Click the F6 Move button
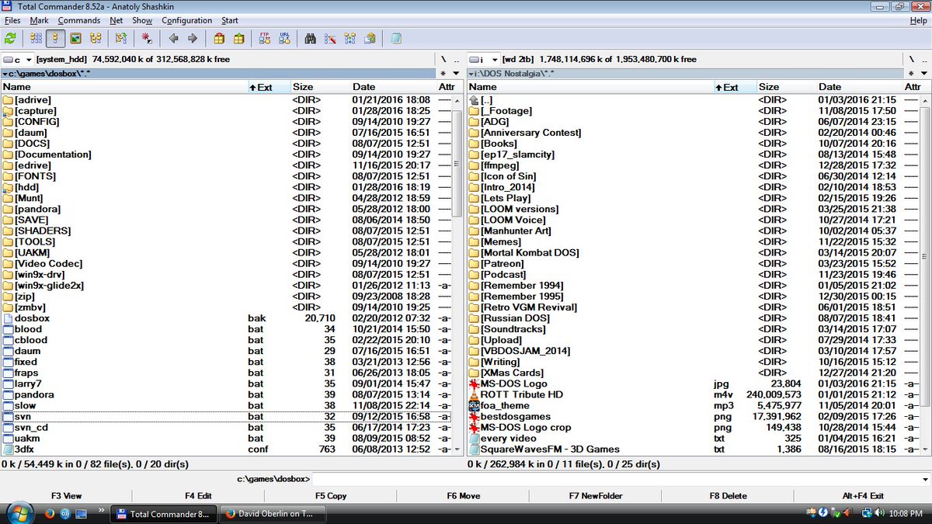The height and width of the screenshot is (524, 932). click(x=464, y=496)
